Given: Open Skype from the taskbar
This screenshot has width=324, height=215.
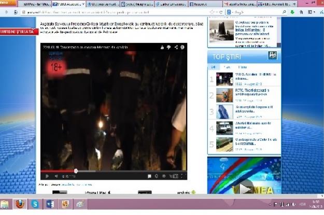Looking at the screenshot, I should coord(35,204).
